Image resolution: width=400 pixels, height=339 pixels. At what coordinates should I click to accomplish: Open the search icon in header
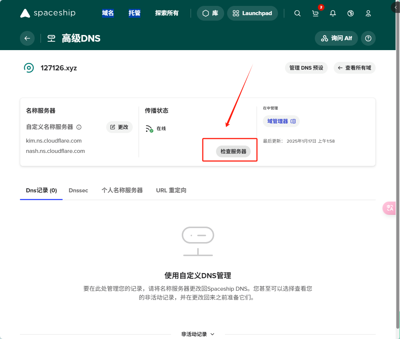point(297,13)
